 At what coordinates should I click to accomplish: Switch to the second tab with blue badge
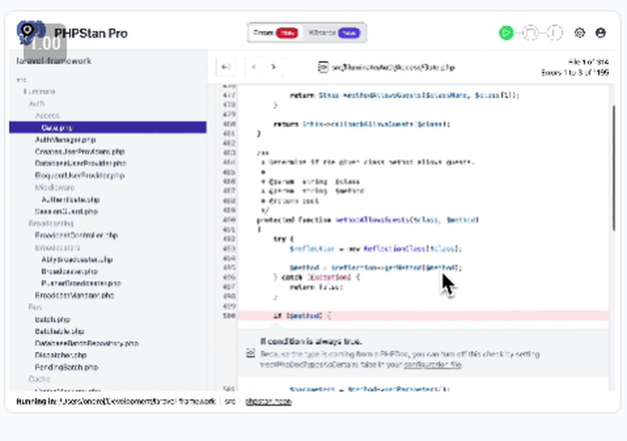tap(334, 33)
